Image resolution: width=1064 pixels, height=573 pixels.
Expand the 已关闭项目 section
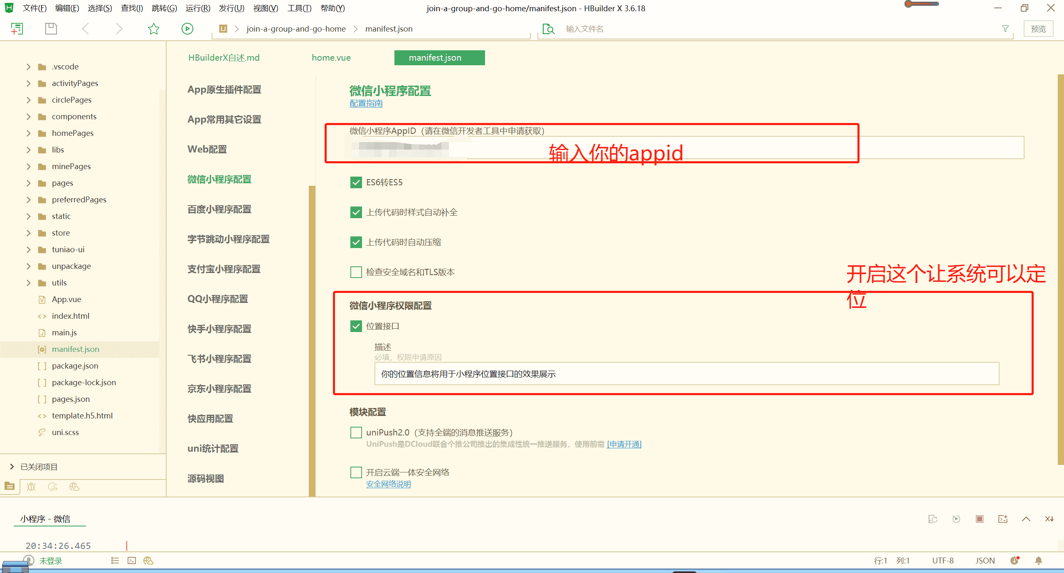12,467
